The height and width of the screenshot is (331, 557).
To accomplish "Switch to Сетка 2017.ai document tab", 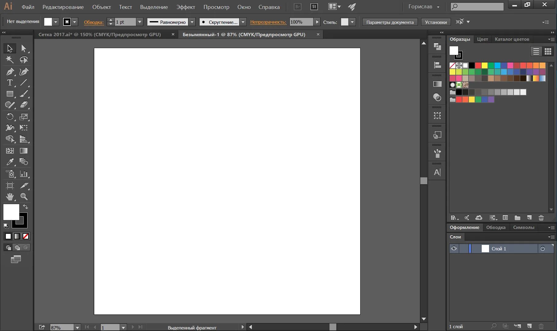I will pos(99,35).
